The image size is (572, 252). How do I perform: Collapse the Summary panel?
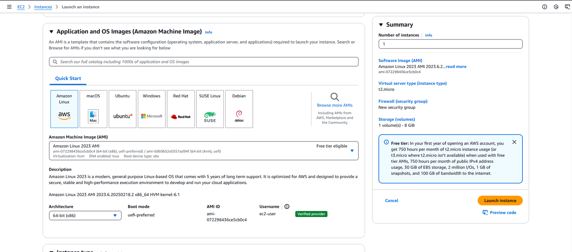pos(381,25)
